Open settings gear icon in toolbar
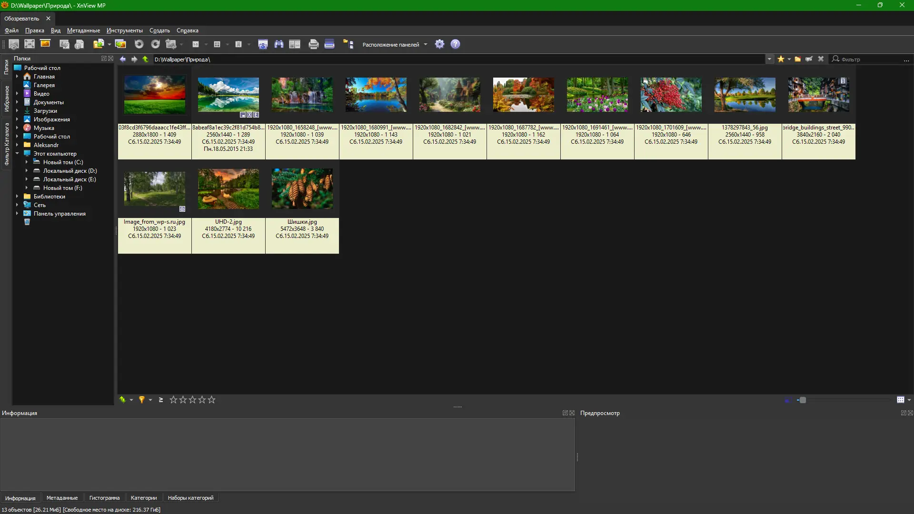 (440, 44)
